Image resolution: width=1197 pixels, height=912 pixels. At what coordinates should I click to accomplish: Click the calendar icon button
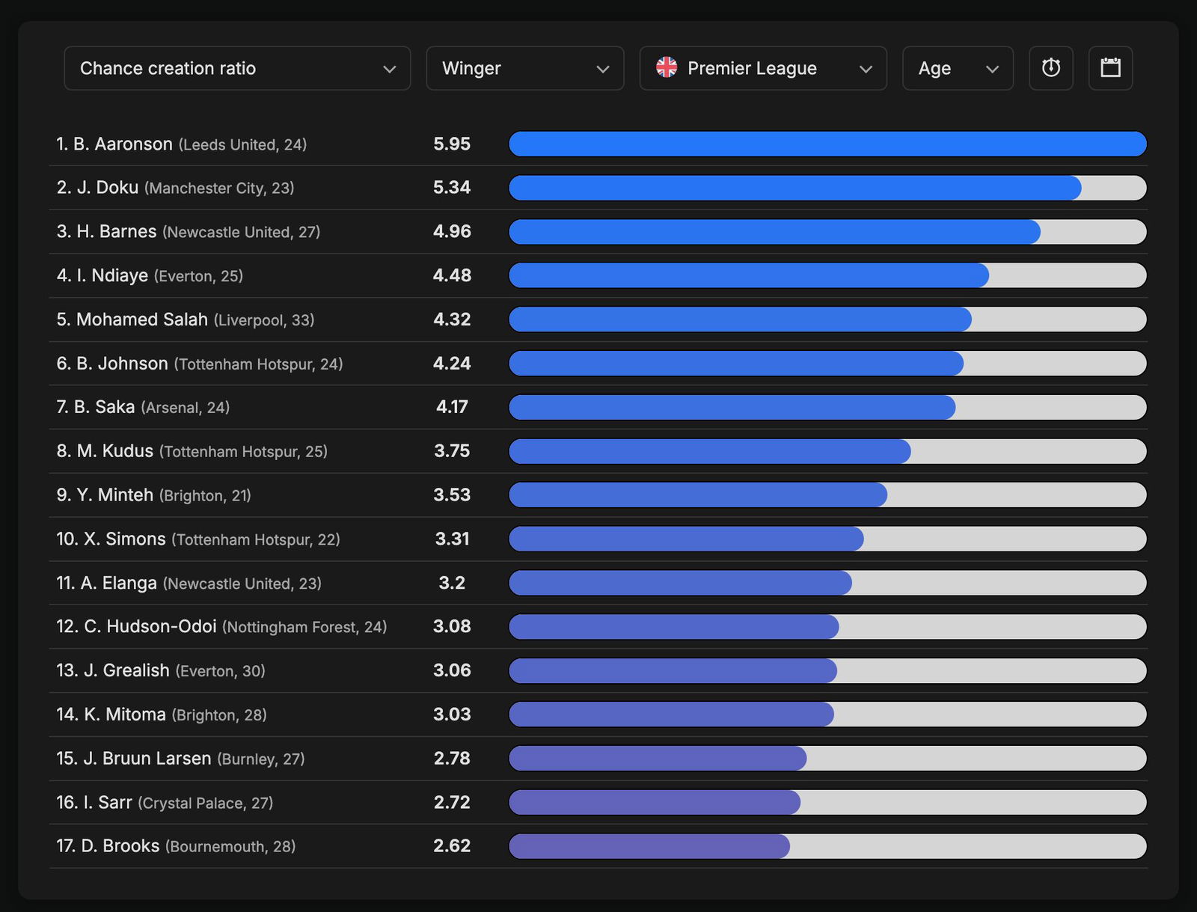(x=1110, y=68)
